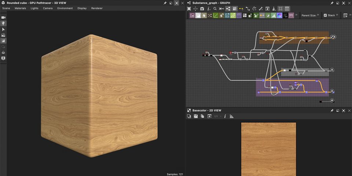The width and height of the screenshot is (352, 176).
Task: Click the magnifier search icon in graph toolbar
Action: (x=215, y=8)
